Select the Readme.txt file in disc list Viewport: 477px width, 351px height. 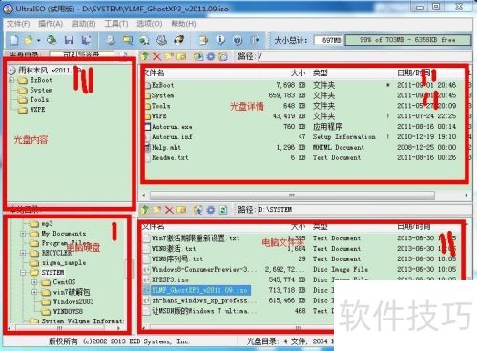[x=170, y=157]
